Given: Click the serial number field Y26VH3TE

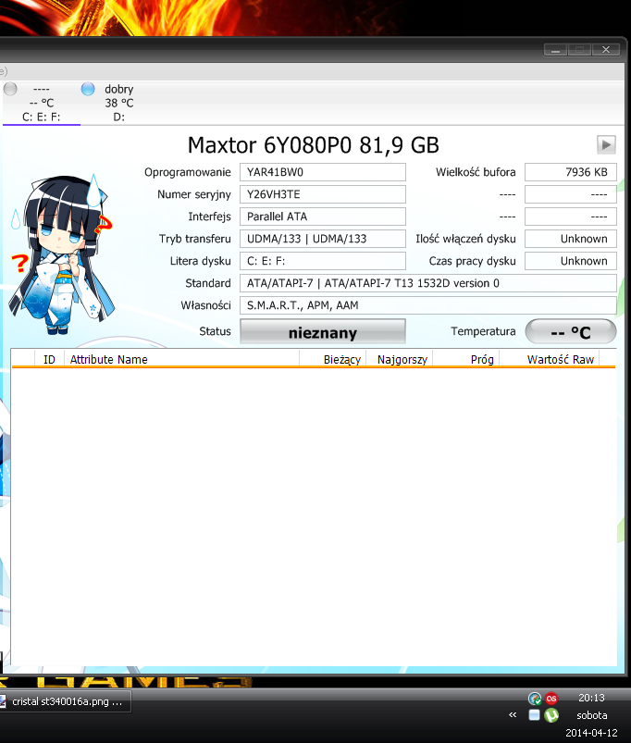Looking at the screenshot, I should coord(323,194).
